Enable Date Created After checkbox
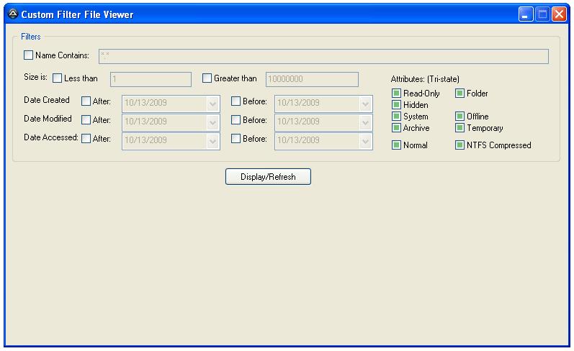Viewport: 574px width, 351px height. [86, 102]
